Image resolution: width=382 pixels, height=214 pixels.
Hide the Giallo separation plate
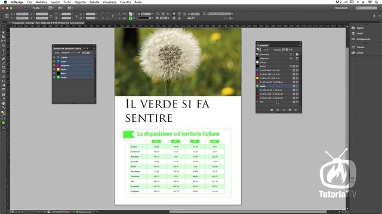click(x=54, y=70)
